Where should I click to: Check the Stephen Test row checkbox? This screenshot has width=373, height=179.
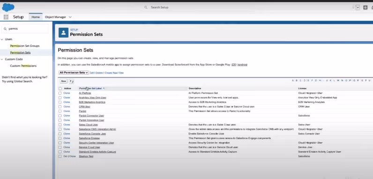point(60,157)
